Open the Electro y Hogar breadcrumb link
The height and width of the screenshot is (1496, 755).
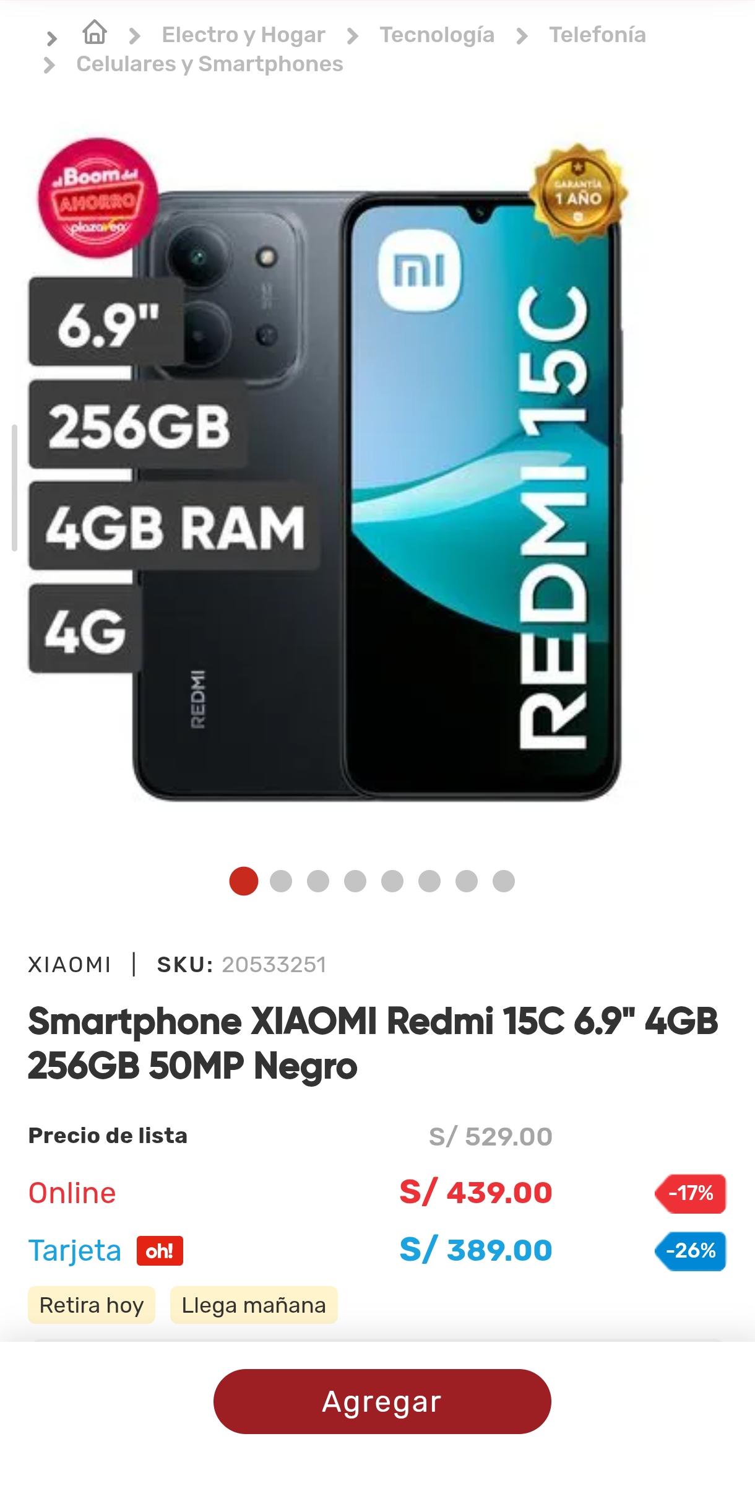tap(243, 35)
